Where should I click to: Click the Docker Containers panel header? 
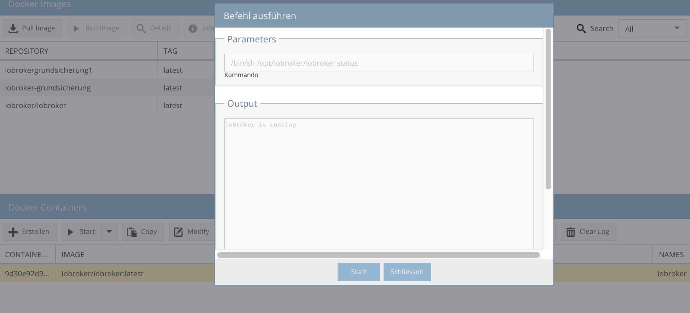point(107,207)
